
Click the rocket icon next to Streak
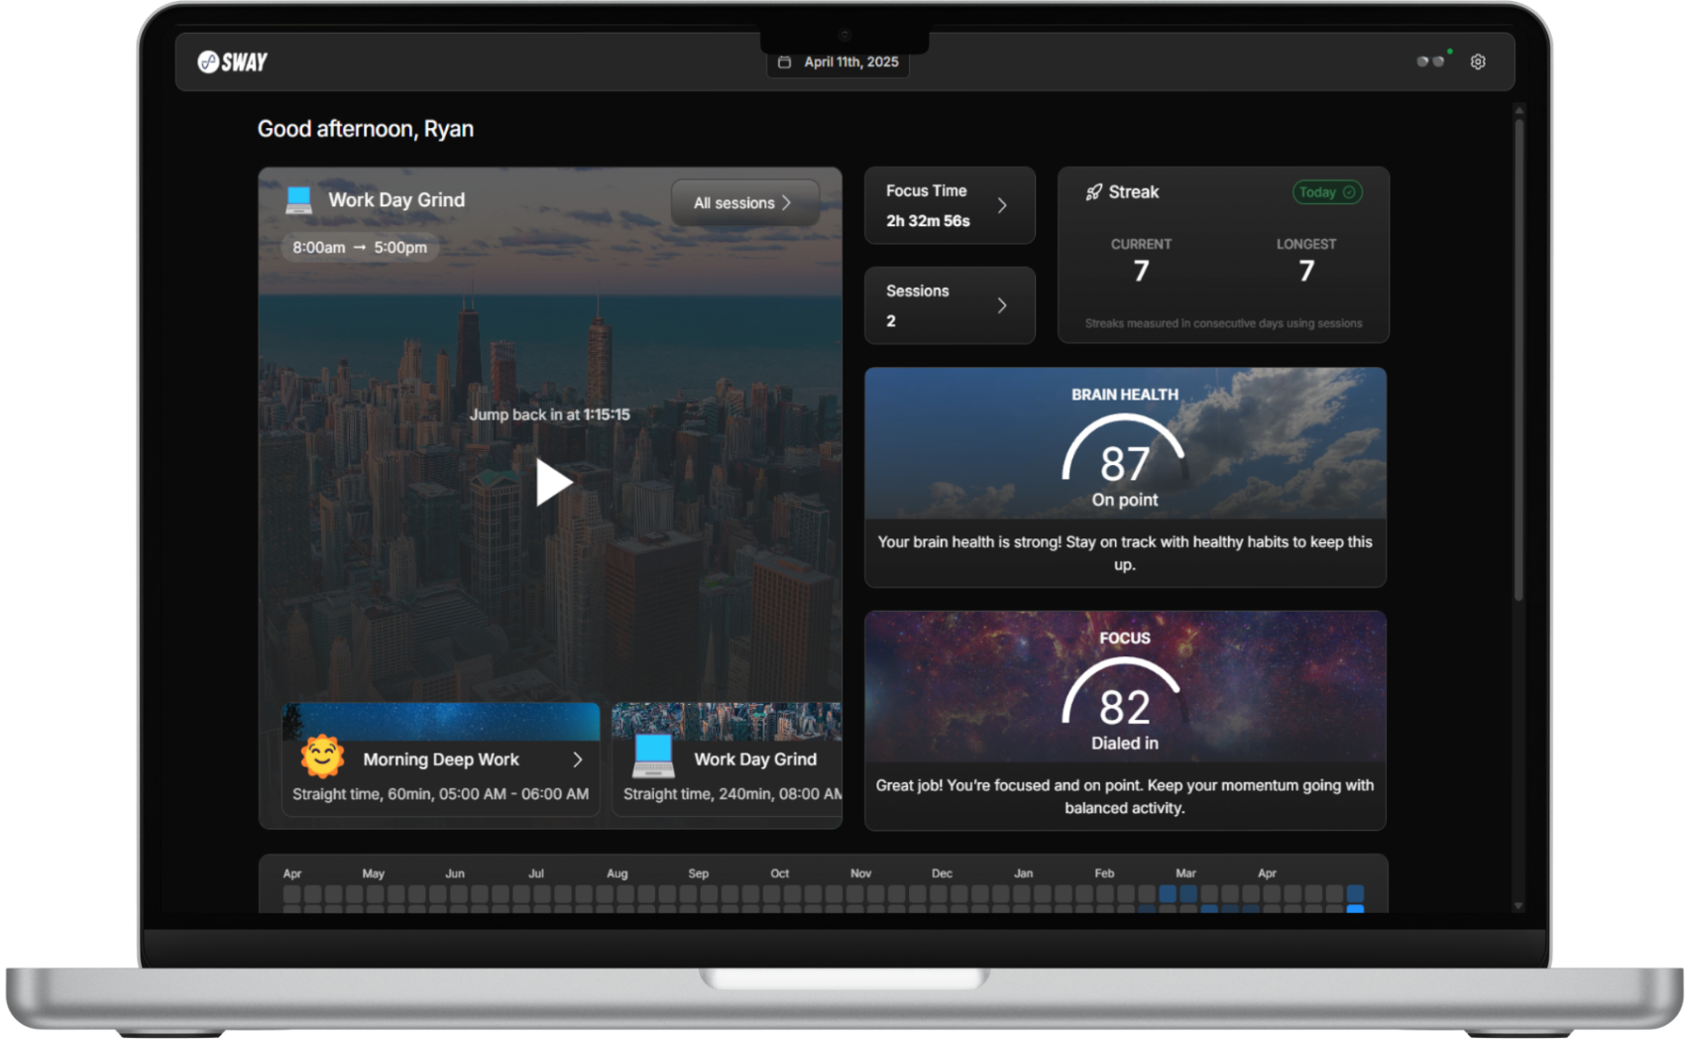(1093, 192)
